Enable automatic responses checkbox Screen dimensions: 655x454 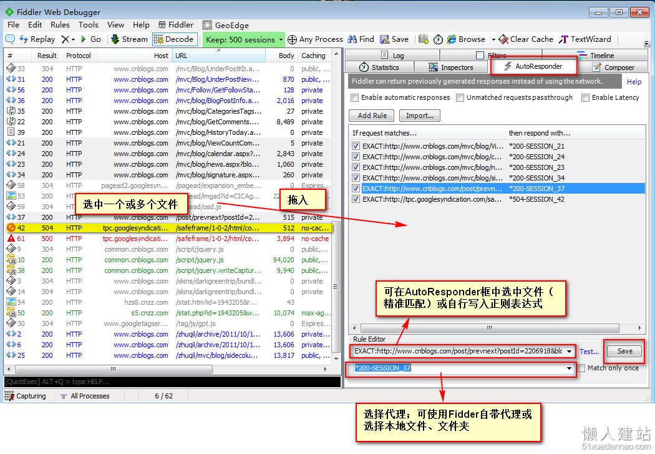[x=355, y=98]
